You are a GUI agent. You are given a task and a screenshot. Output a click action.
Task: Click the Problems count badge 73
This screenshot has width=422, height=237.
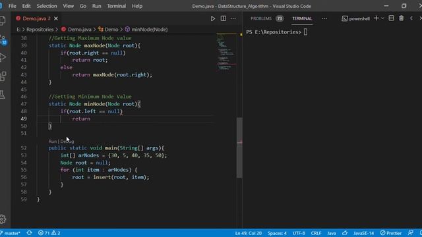[x=280, y=18]
